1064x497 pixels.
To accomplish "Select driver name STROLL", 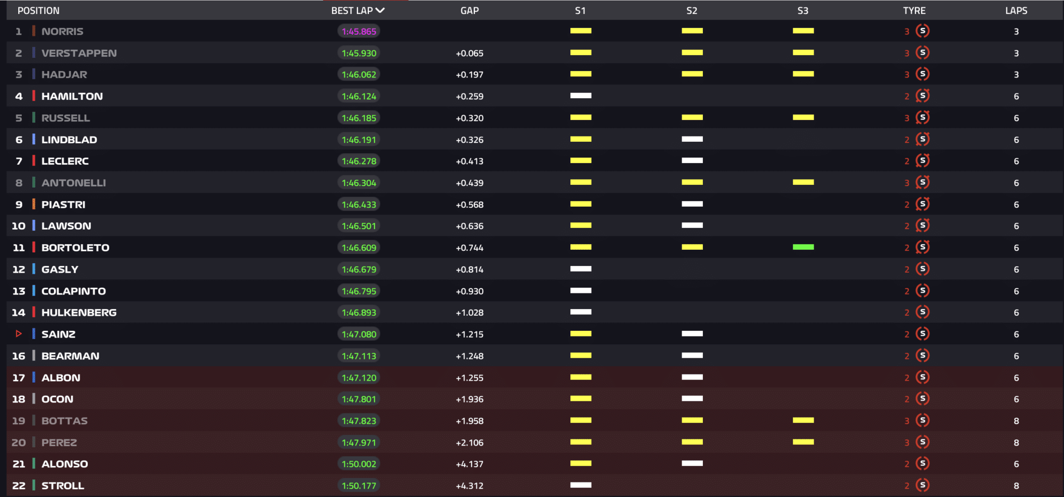I will (63, 486).
